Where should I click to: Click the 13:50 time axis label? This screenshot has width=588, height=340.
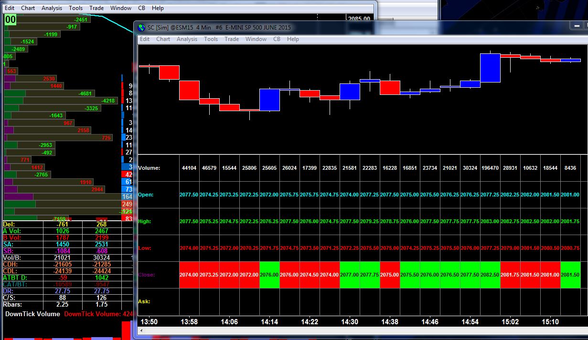pyautogui.click(x=149, y=322)
